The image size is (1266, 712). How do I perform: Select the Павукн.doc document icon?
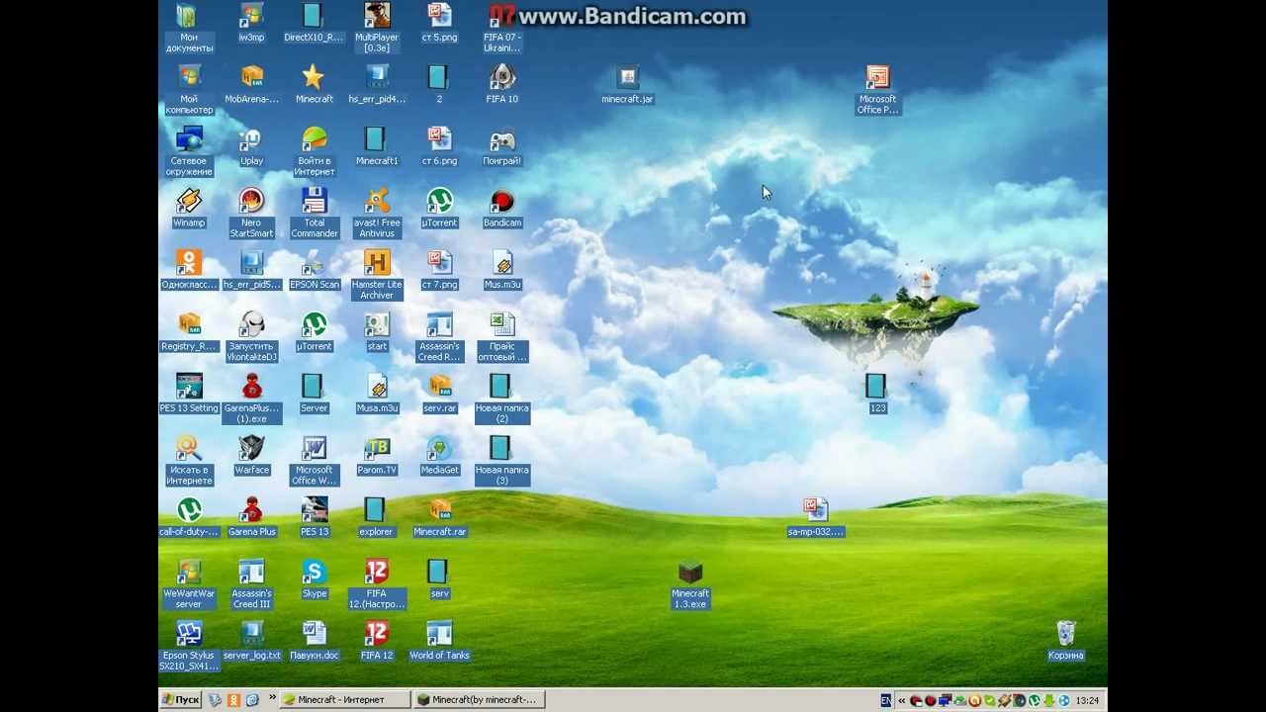coord(315,634)
